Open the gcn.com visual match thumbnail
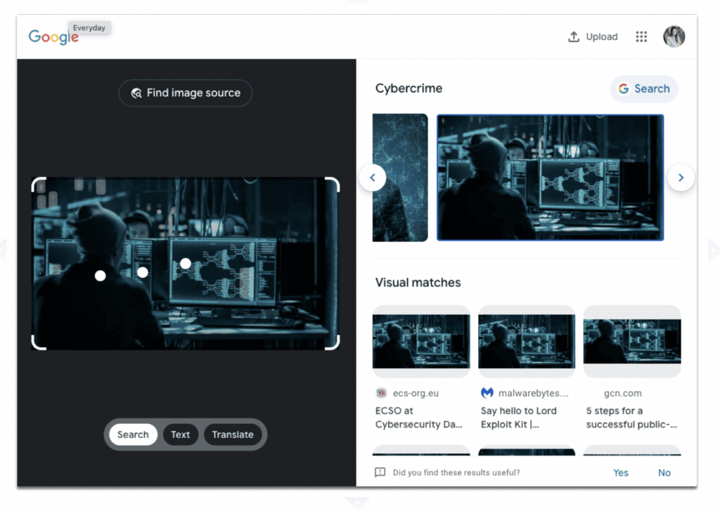720x511 pixels. (x=632, y=341)
